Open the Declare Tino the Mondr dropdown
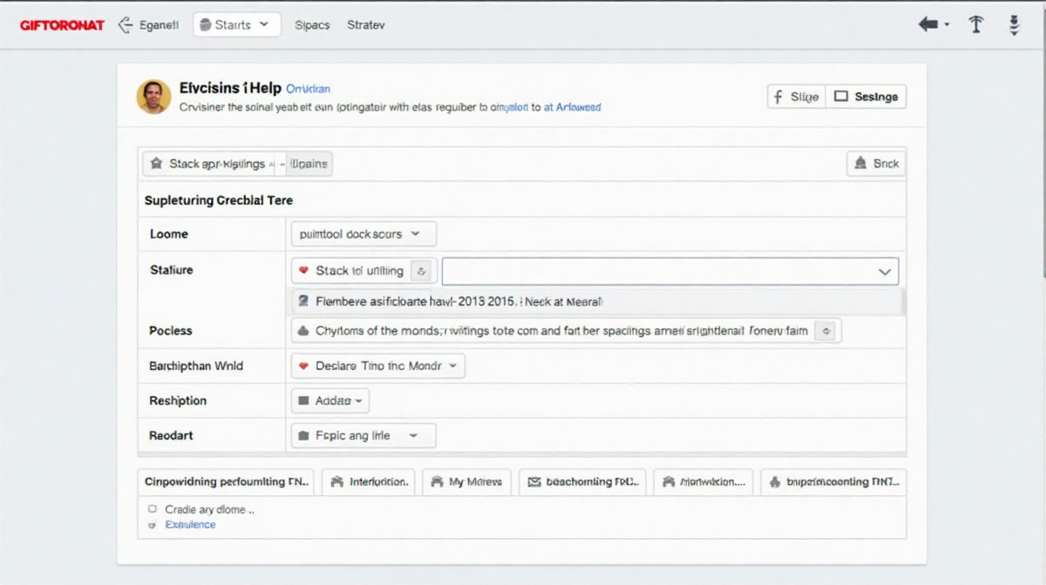 pos(378,366)
